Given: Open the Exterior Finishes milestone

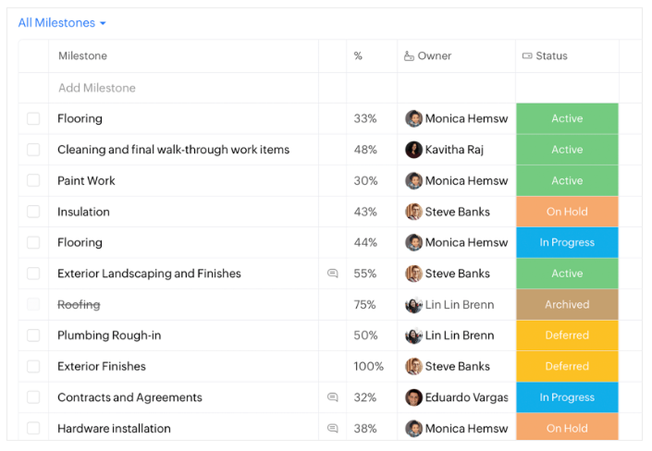Looking at the screenshot, I should [x=102, y=367].
